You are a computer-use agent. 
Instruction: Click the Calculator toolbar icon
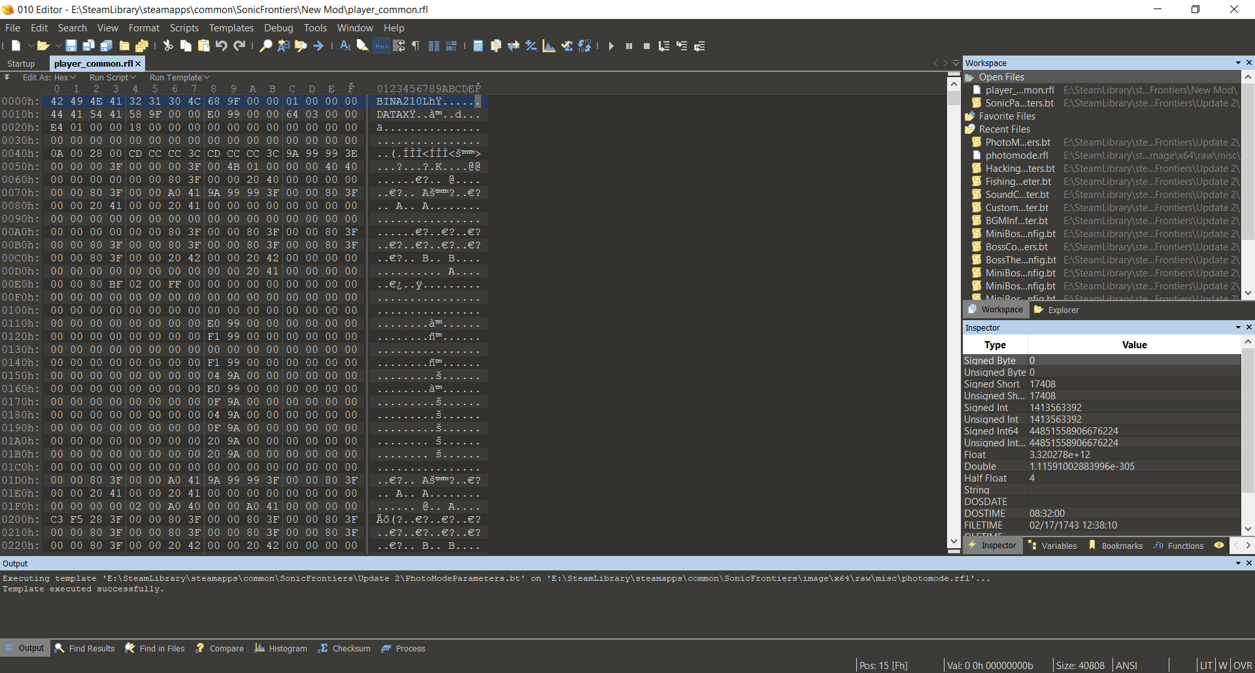click(478, 46)
